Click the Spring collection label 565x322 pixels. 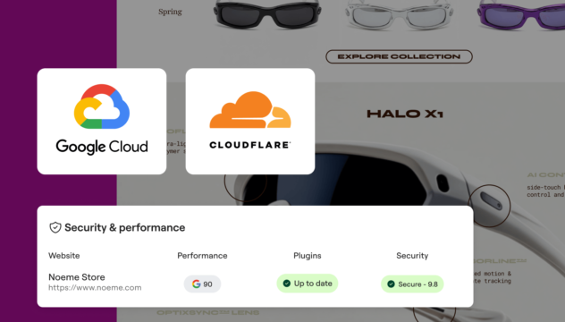(170, 12)
